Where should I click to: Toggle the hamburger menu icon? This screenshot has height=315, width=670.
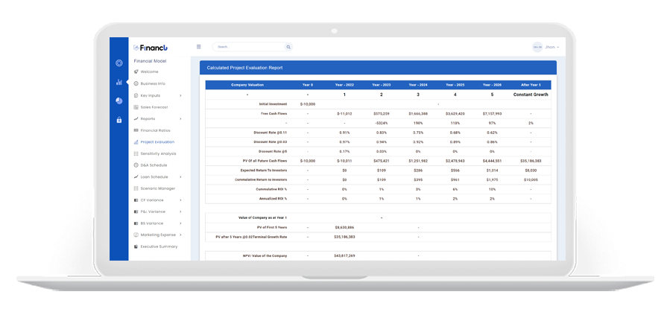coord(199,47)
